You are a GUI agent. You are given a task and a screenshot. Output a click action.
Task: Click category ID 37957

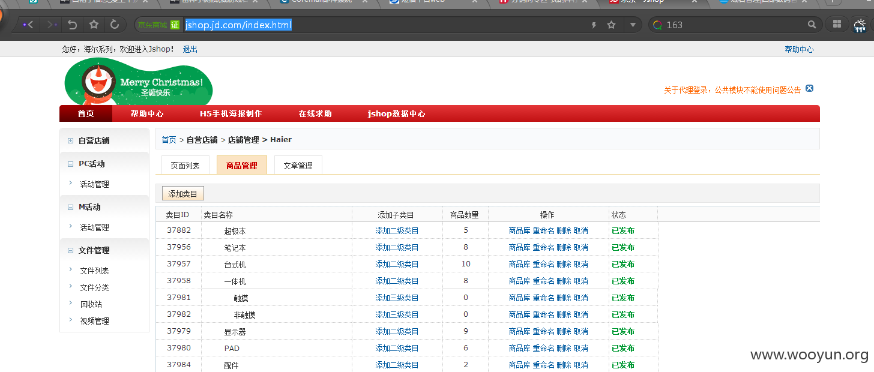[179, 264]
